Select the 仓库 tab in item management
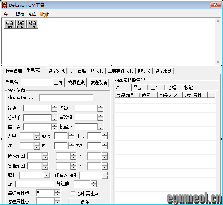This screenshot has width=223, height=205. coord(157,87)
